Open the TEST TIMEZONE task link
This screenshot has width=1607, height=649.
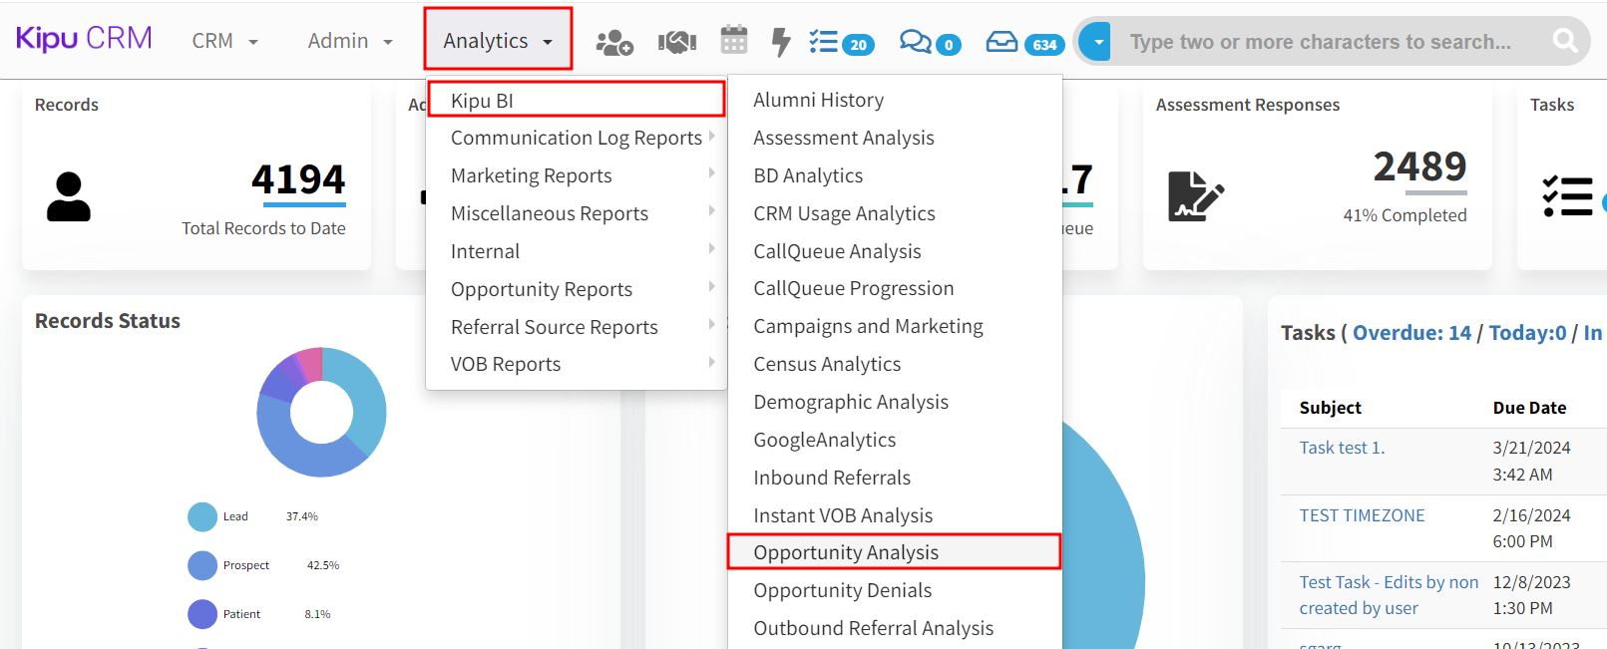(x=1362, y=515)
